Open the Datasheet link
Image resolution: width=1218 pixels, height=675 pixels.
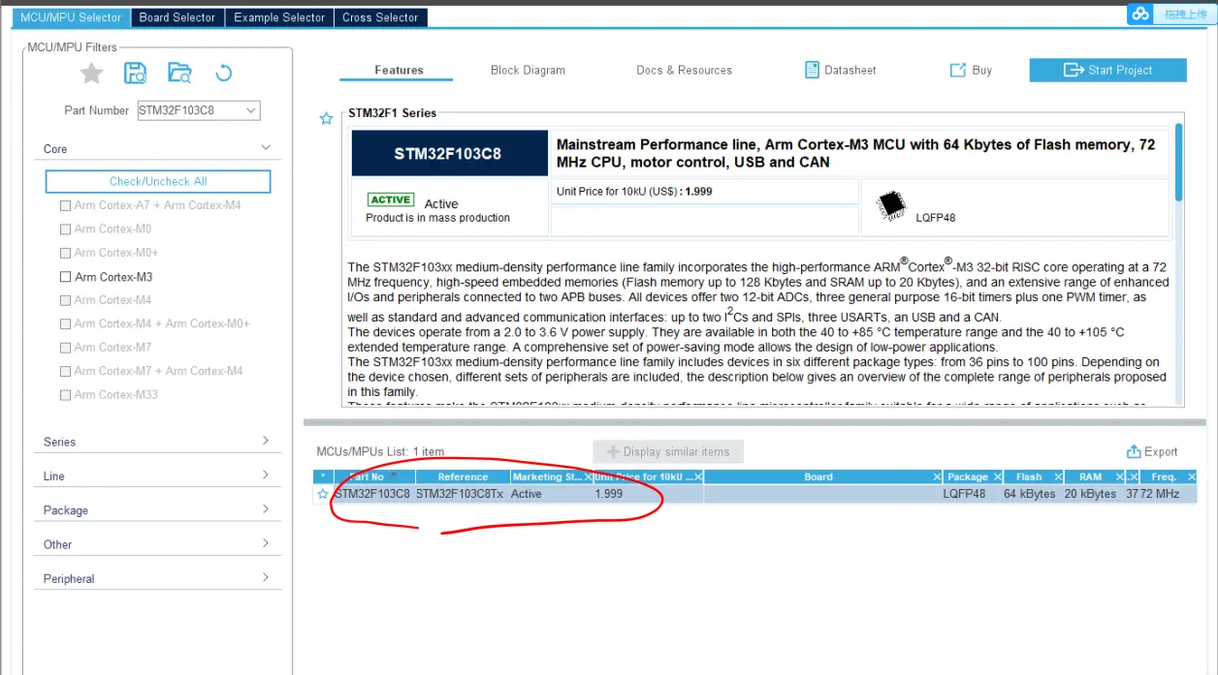click(x=840, y=70)
